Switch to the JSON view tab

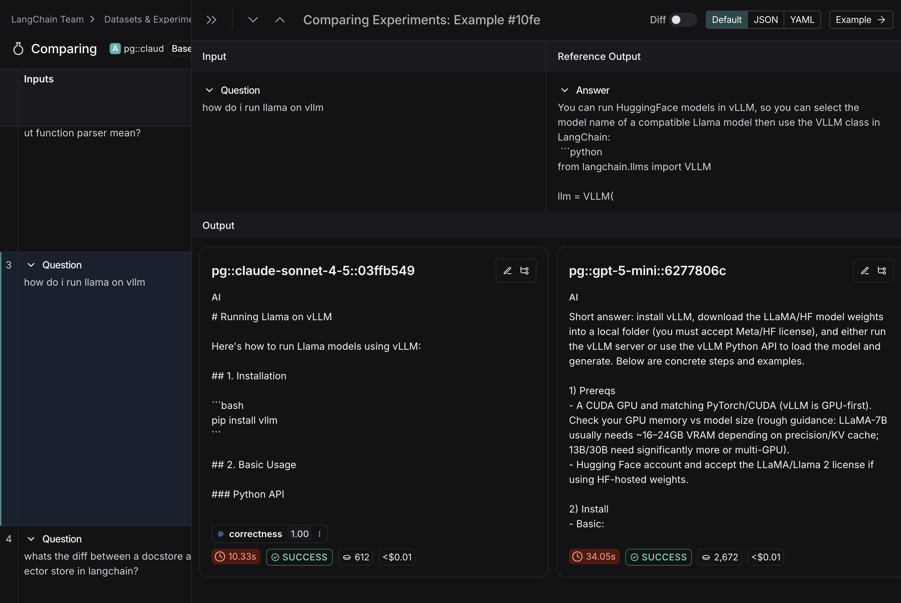766,19
